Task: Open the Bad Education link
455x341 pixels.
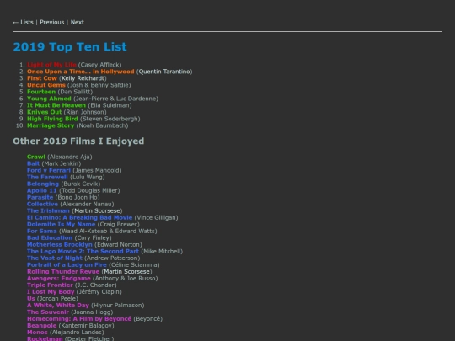Action: [x=50, y=237]
